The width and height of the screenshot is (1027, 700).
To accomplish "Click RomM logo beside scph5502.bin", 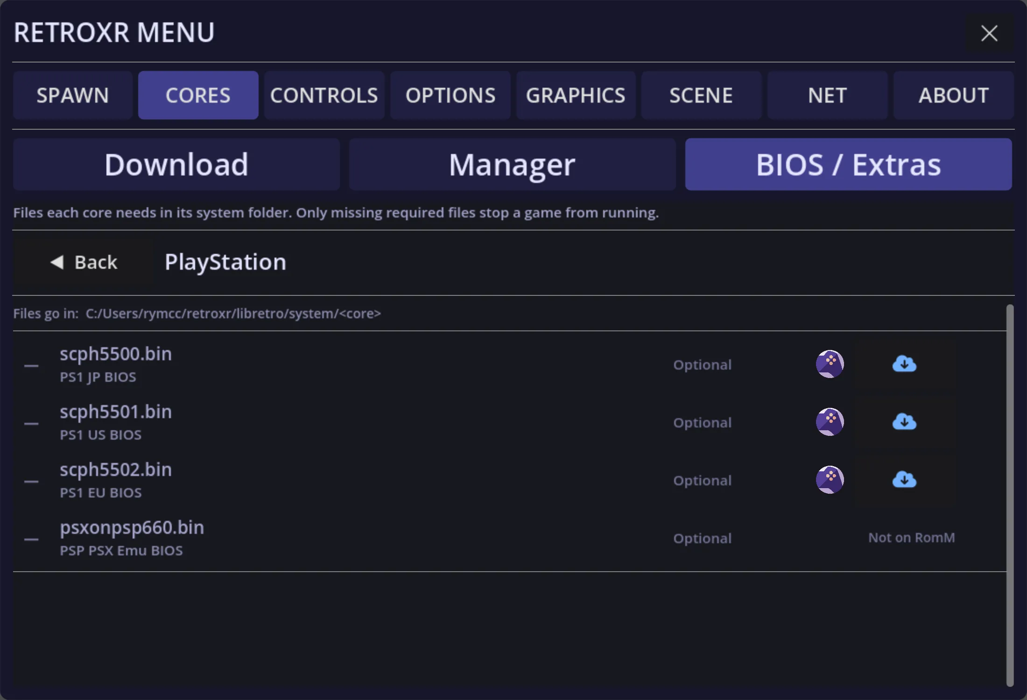I will 830,480.
